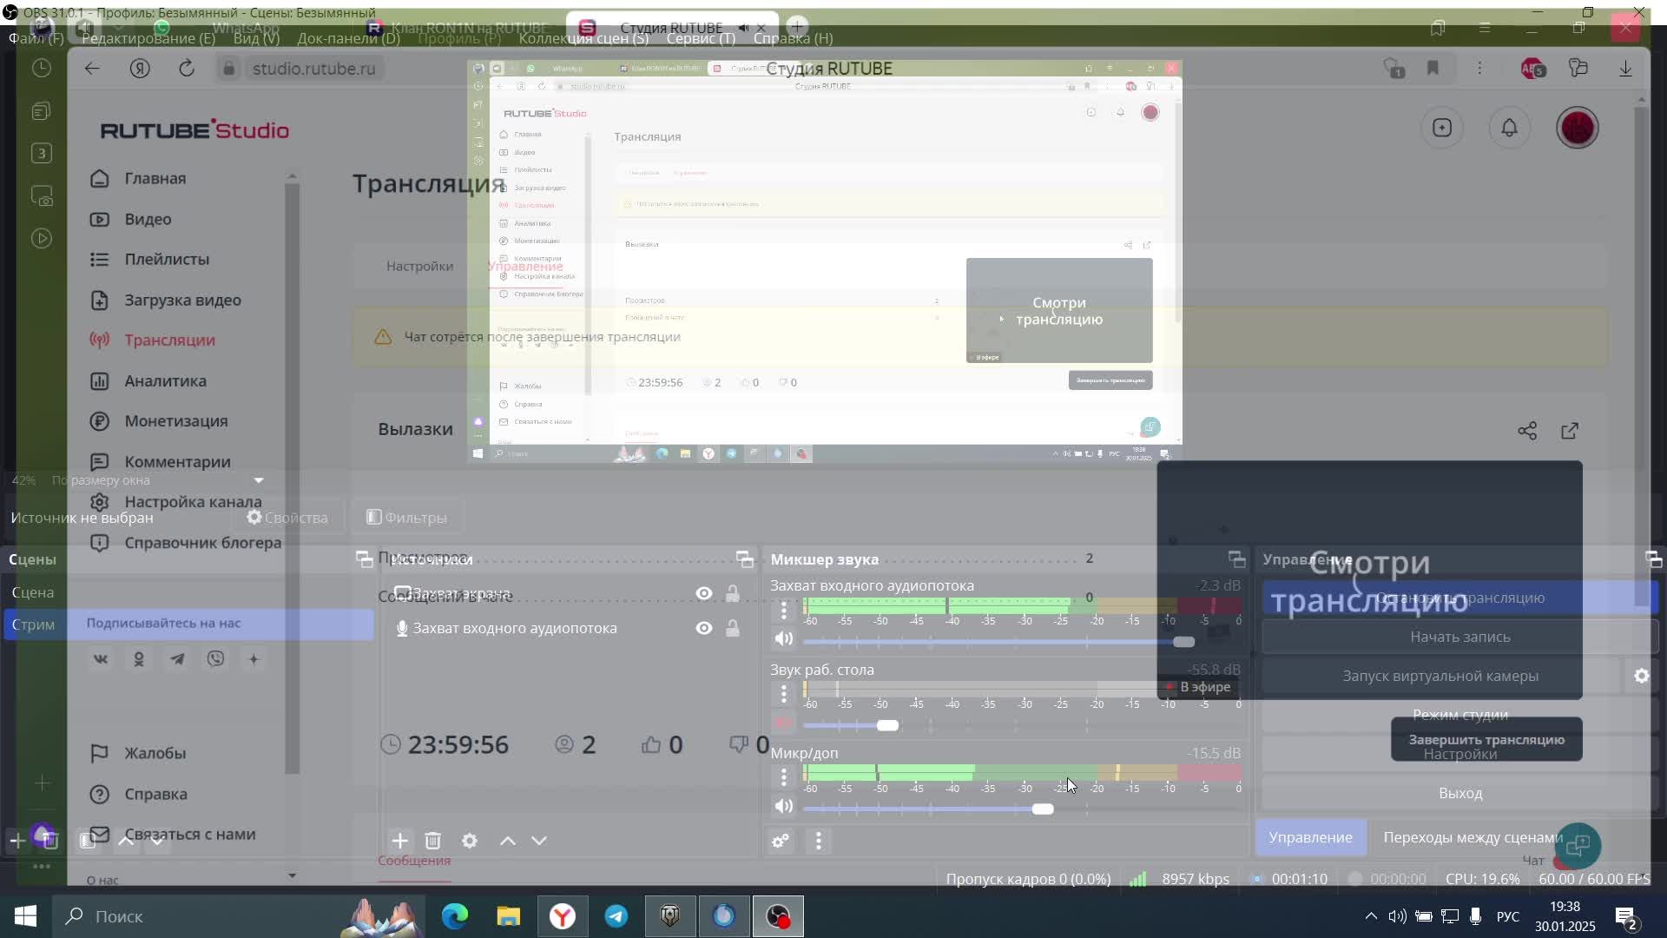1667x938 pixels.
Task: Pop out the Микшер звука dock
Action: [1237, 558]
